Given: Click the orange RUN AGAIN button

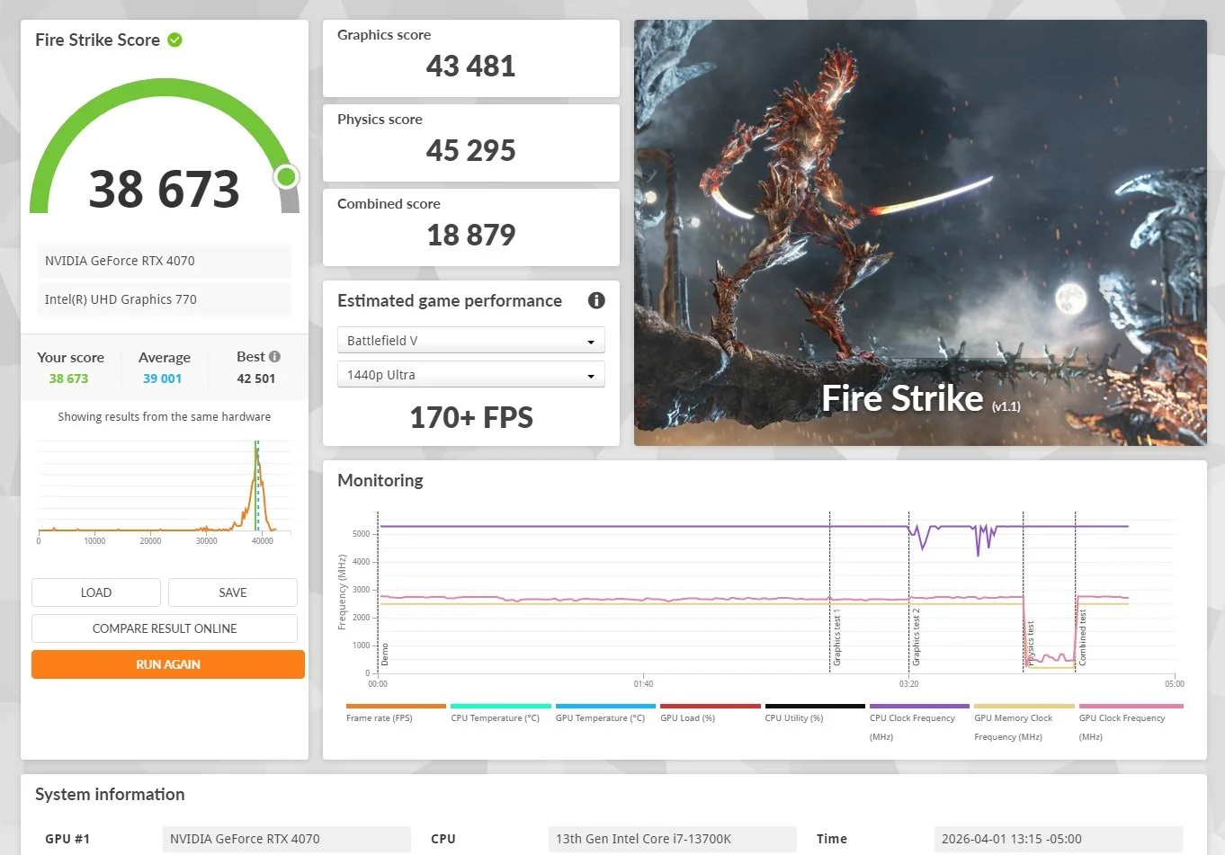Looking at the screenshot, I should [x=168, y=664].
